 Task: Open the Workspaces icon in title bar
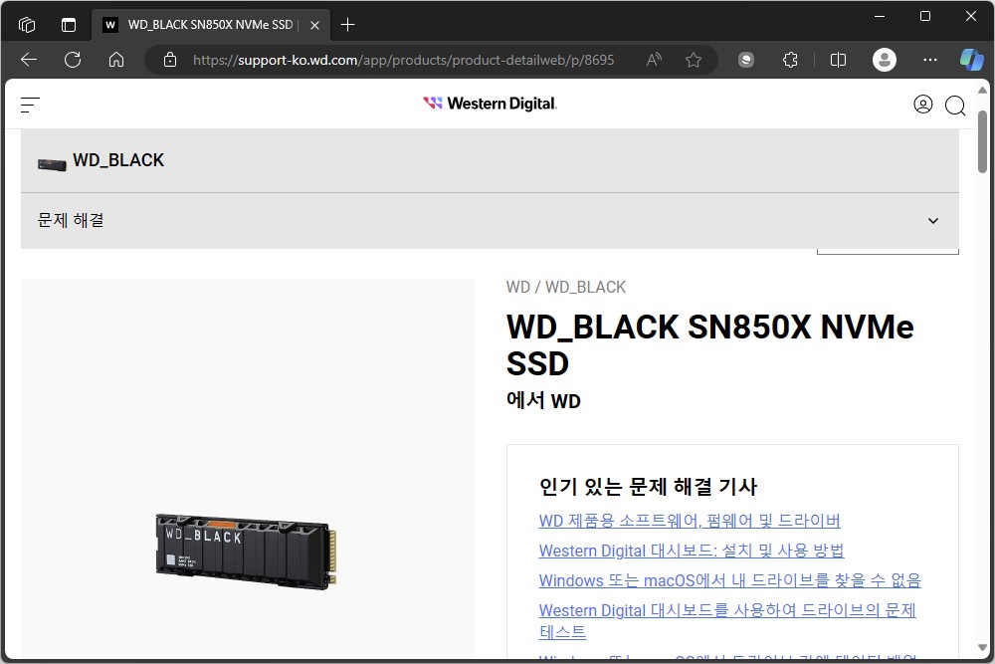click(27, 25)
